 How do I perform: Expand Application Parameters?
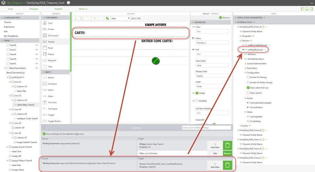[x=235, y=18]
